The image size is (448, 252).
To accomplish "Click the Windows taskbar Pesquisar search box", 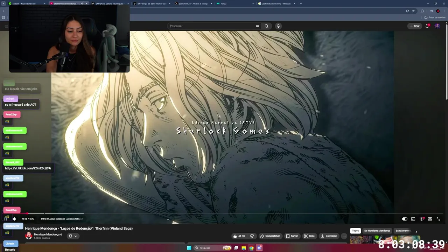I will click(213, 248).
